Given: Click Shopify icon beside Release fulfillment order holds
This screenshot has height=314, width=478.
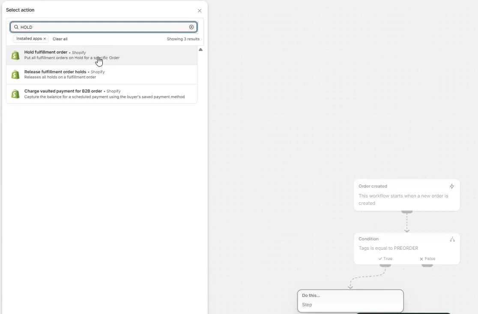Looking at the screenshot, I should (15, 75).
